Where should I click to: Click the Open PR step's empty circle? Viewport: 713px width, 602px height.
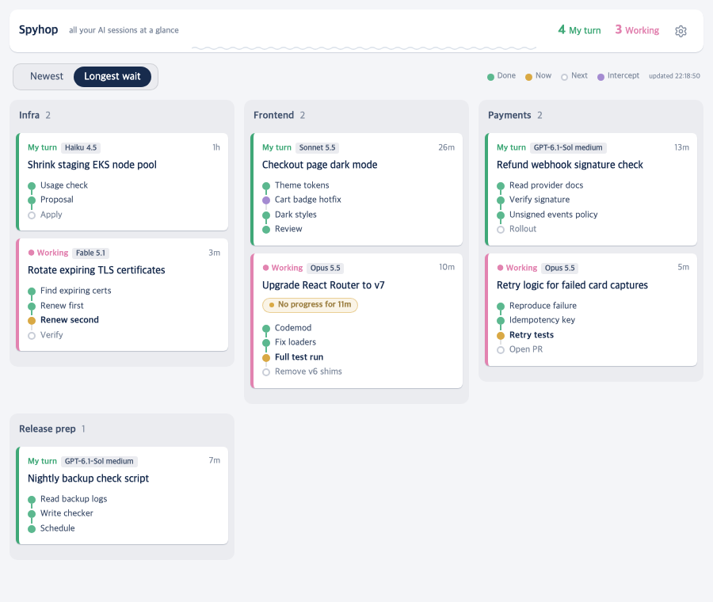click(x=501, y=350)
